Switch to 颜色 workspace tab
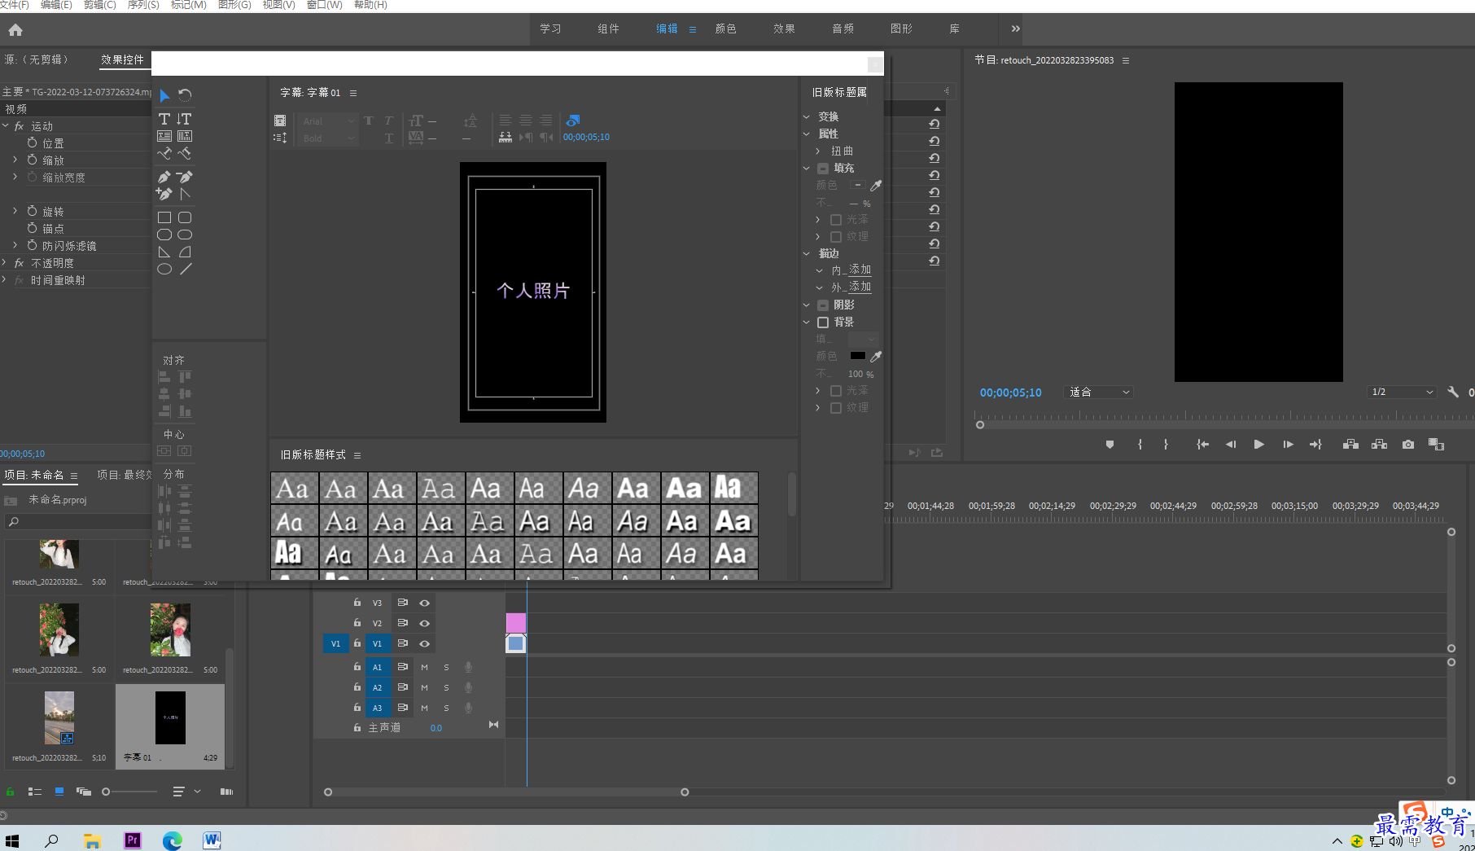1475x851 pixels. point(725,29)
